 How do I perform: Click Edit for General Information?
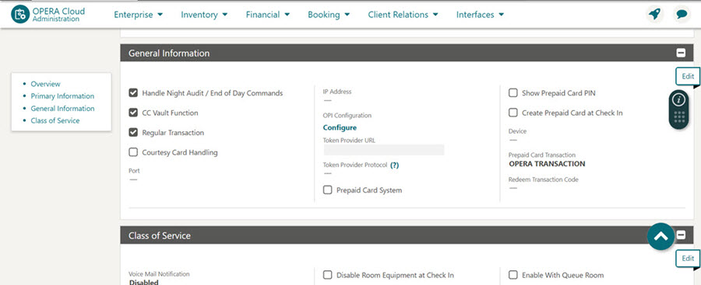688,76
